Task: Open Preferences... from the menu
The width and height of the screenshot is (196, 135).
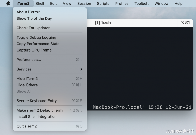Action: pos(50,60)
